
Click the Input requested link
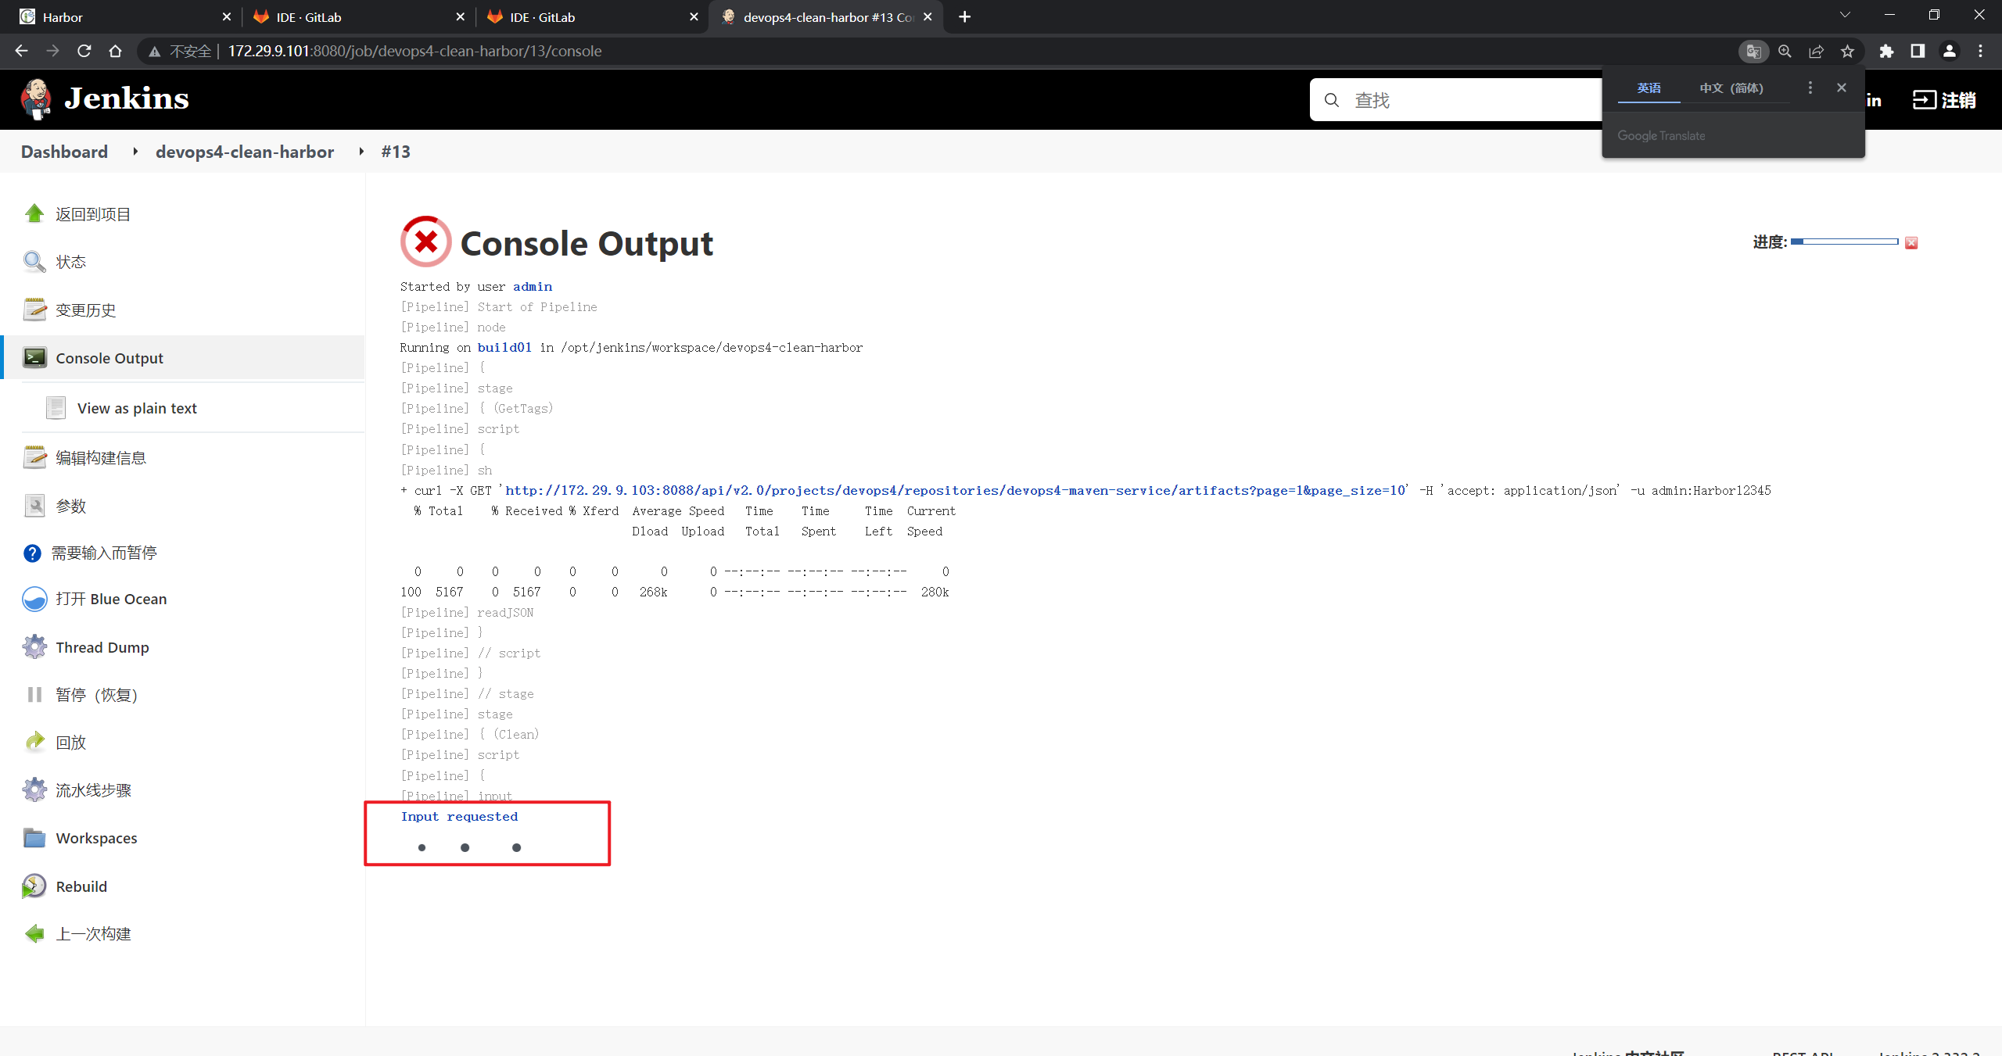[x=459, y=816]
